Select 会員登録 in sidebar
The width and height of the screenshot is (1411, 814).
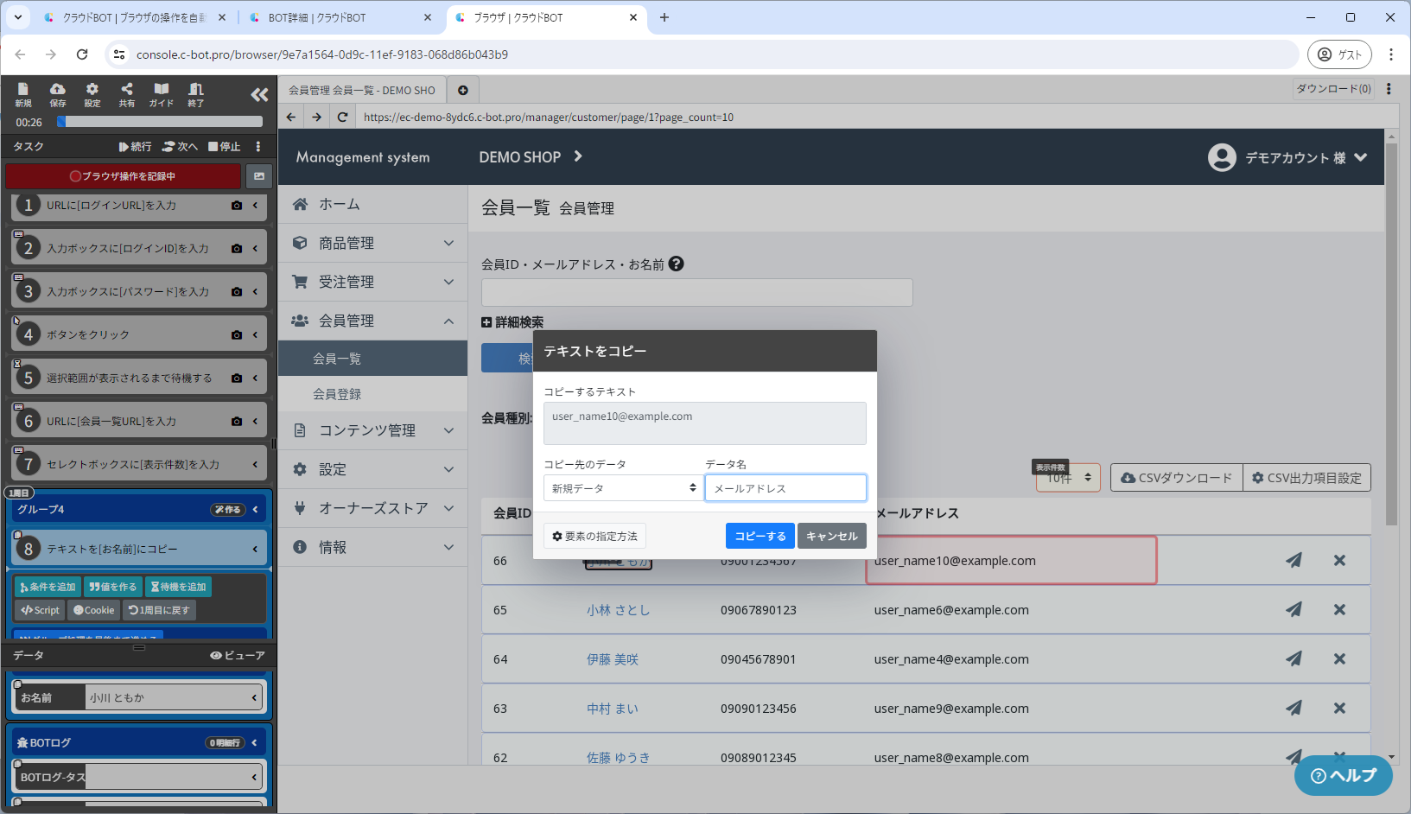click(x=372, y=394)
